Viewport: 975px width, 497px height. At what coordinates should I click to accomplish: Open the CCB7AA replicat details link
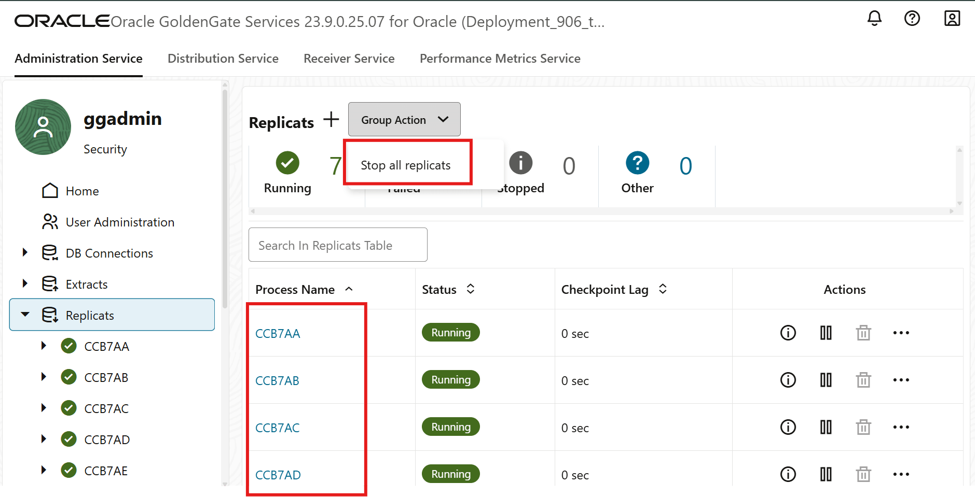(x=278, y=333)
